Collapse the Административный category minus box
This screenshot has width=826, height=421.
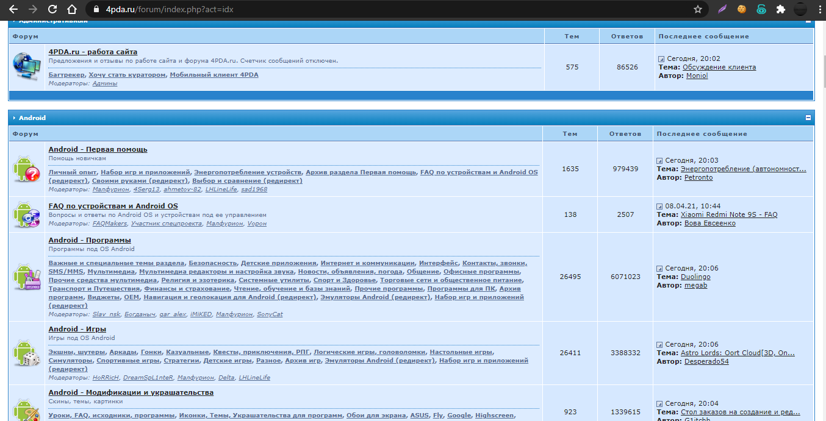click(x=808, y=21)
